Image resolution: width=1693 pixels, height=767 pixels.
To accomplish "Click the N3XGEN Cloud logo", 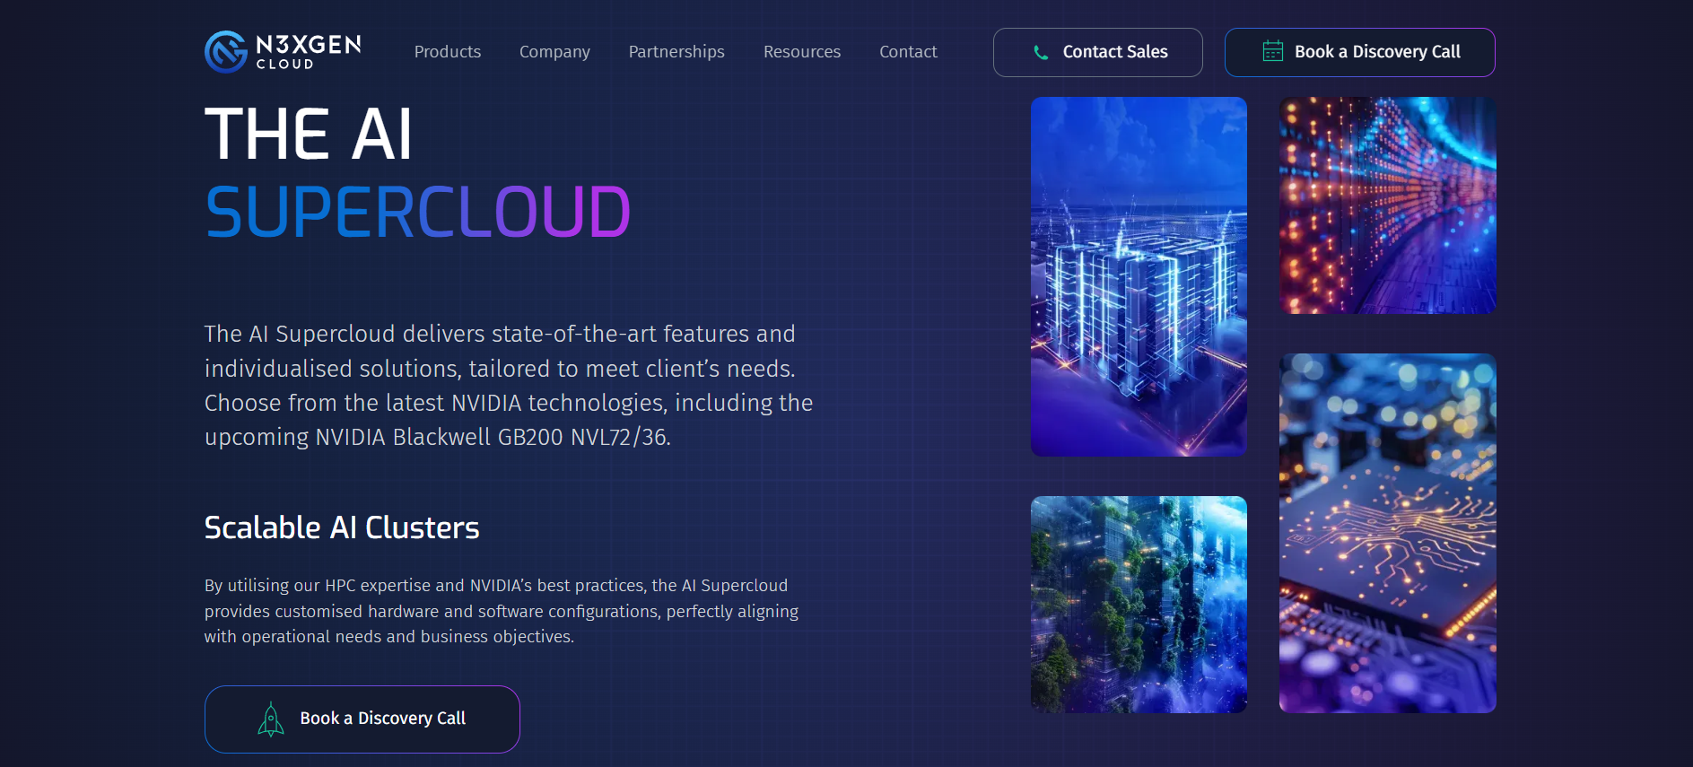I will pyautogui.click(x=283, y=51).
